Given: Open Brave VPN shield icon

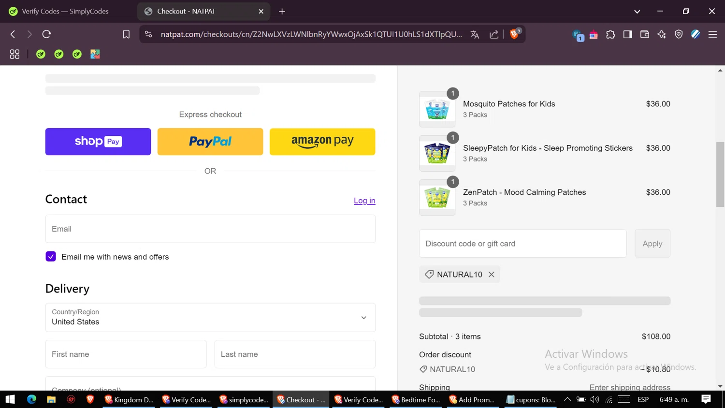Looking at the screenshot, I should tap(679, 34).
